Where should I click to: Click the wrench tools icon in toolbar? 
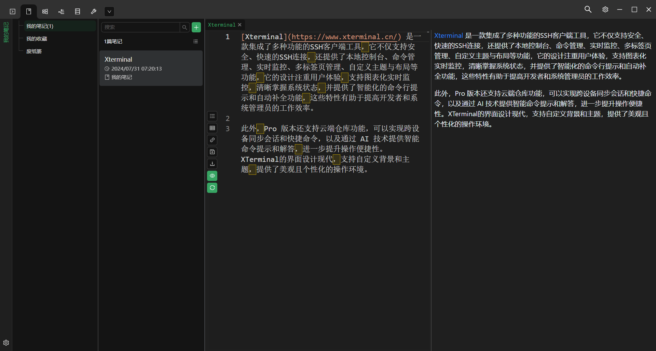(x=94, y=12)
